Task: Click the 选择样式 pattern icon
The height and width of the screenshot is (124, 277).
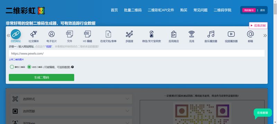Action: [15, 99]
